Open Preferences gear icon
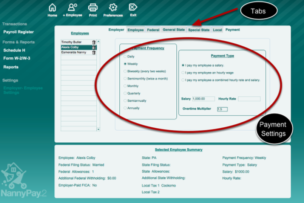The height and width of the screenshot is (203, 304). tap(113, 8)
